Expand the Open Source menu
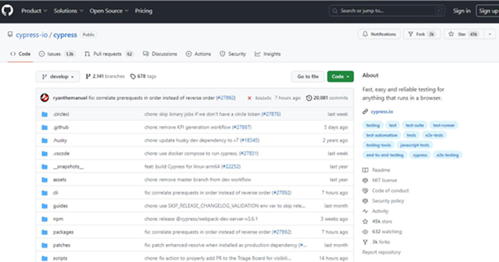 pos(109,11)
